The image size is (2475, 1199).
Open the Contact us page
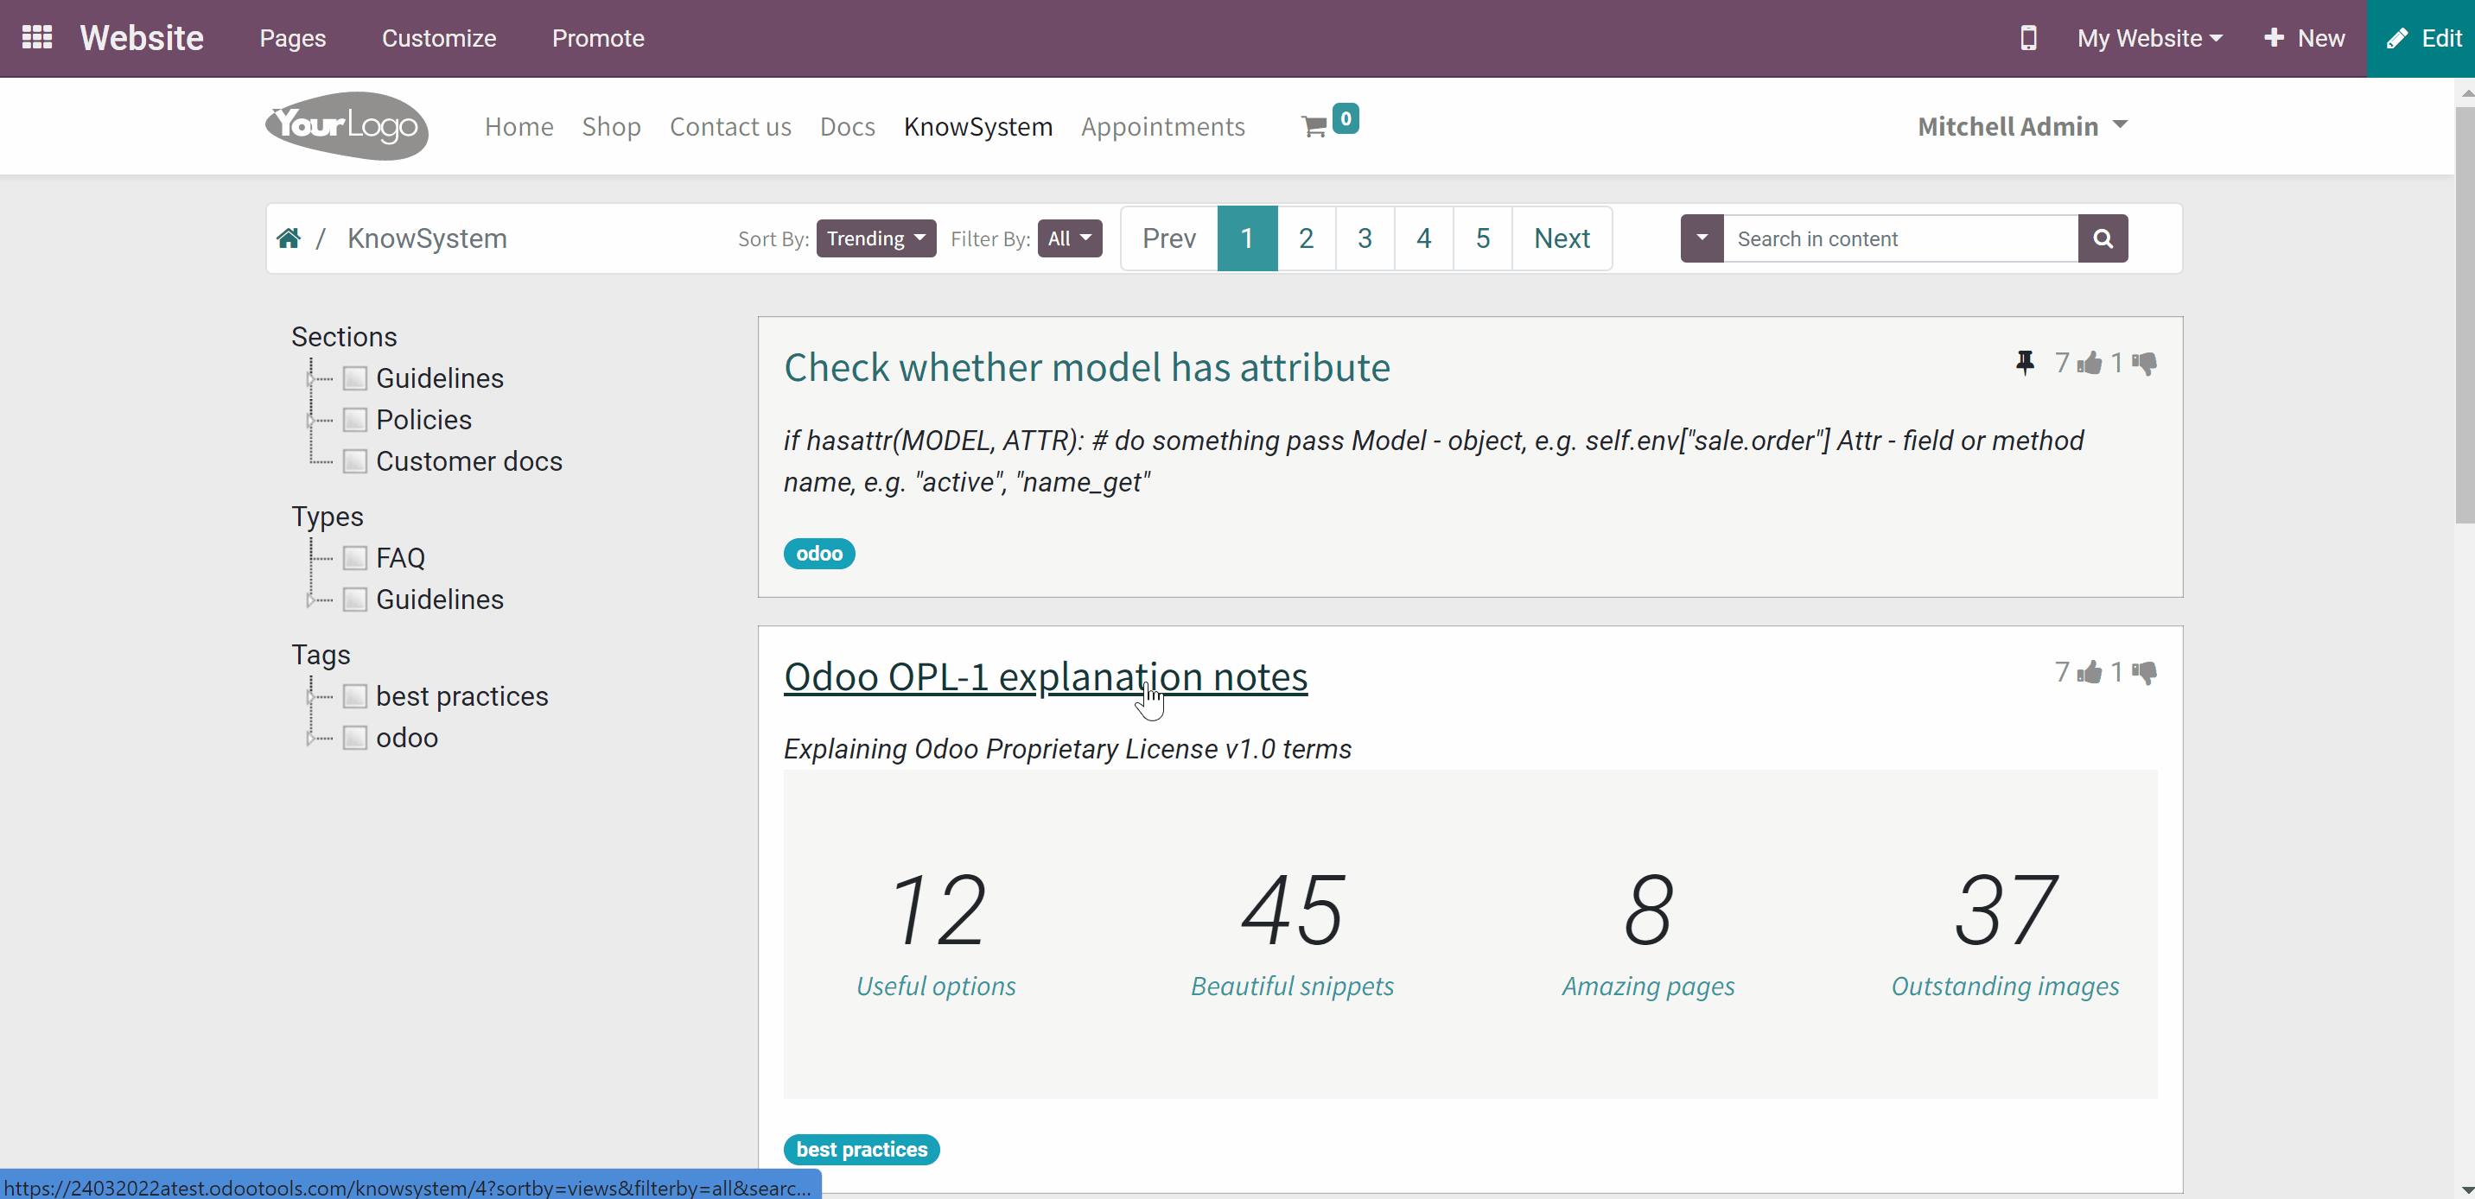point(730,127)
